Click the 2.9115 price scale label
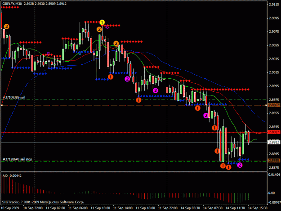Viewport: 281px width, 211px height. 274,4
